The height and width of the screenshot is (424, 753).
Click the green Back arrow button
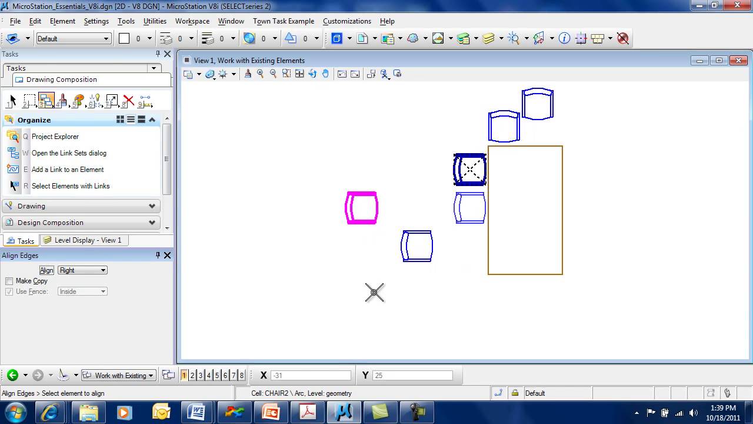pyautogui.click(x=12, y=375)
